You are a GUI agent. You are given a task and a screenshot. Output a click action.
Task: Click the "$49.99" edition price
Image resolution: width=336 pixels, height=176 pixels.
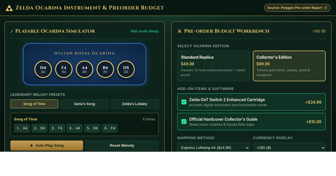click(x=188, y=64)
